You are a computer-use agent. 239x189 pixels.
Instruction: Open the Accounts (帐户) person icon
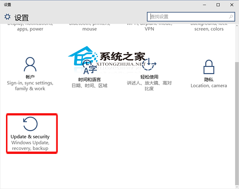coord(30,64)
